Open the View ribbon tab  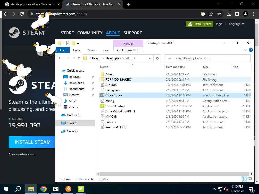(106, 50)
